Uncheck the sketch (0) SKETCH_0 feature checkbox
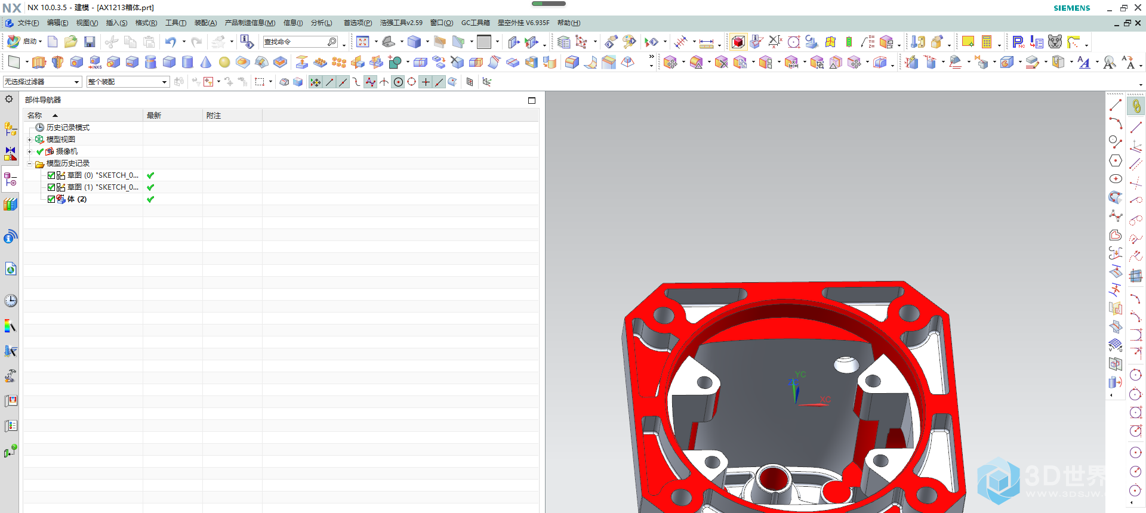This screenshot has height=513, width=1146. pos(51,175)
